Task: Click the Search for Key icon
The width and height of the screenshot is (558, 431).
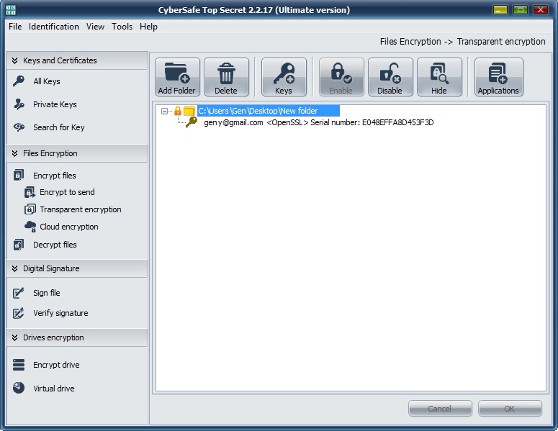Action: click(x=19, y=127)
